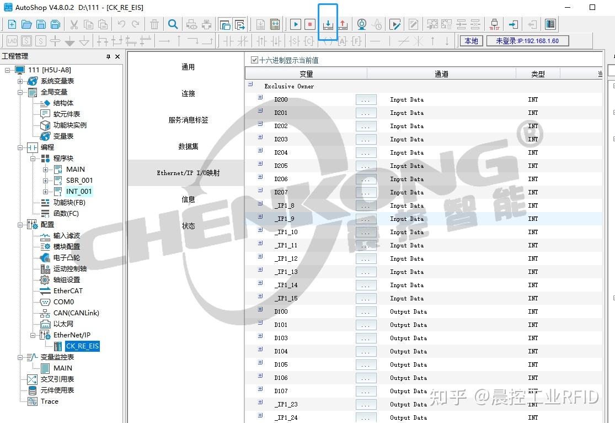Open COM0 serial configuration
This screenshot has height=423, width=615.
click(x=63, y=302)
